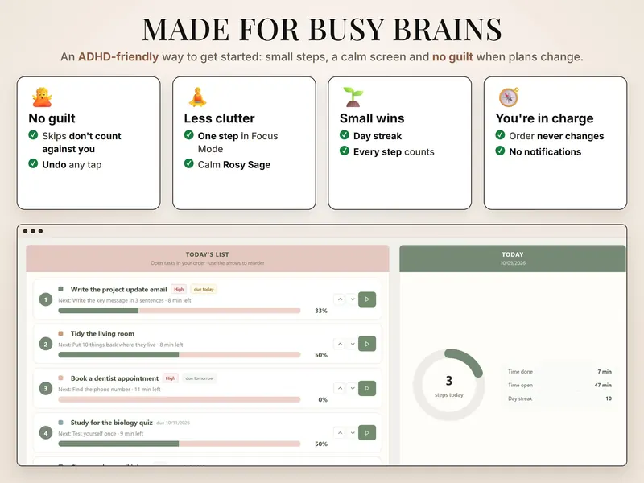644x483 pixels.
Task: Click the Time done 7 min row
Action: [x=559, y=371]
